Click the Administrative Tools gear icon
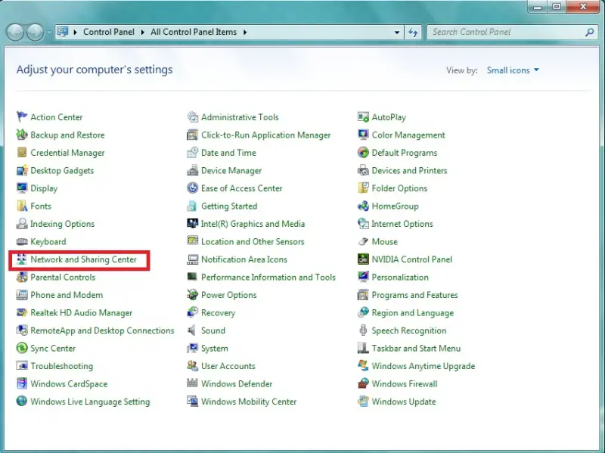 coord(192,116)
